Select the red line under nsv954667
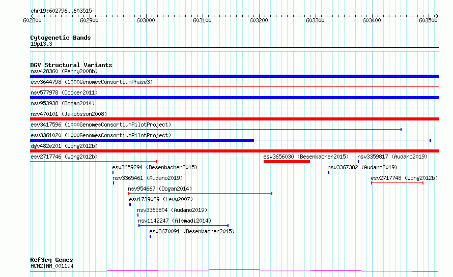453x277 pixels. pyautogui.click(x=200, y=194)
